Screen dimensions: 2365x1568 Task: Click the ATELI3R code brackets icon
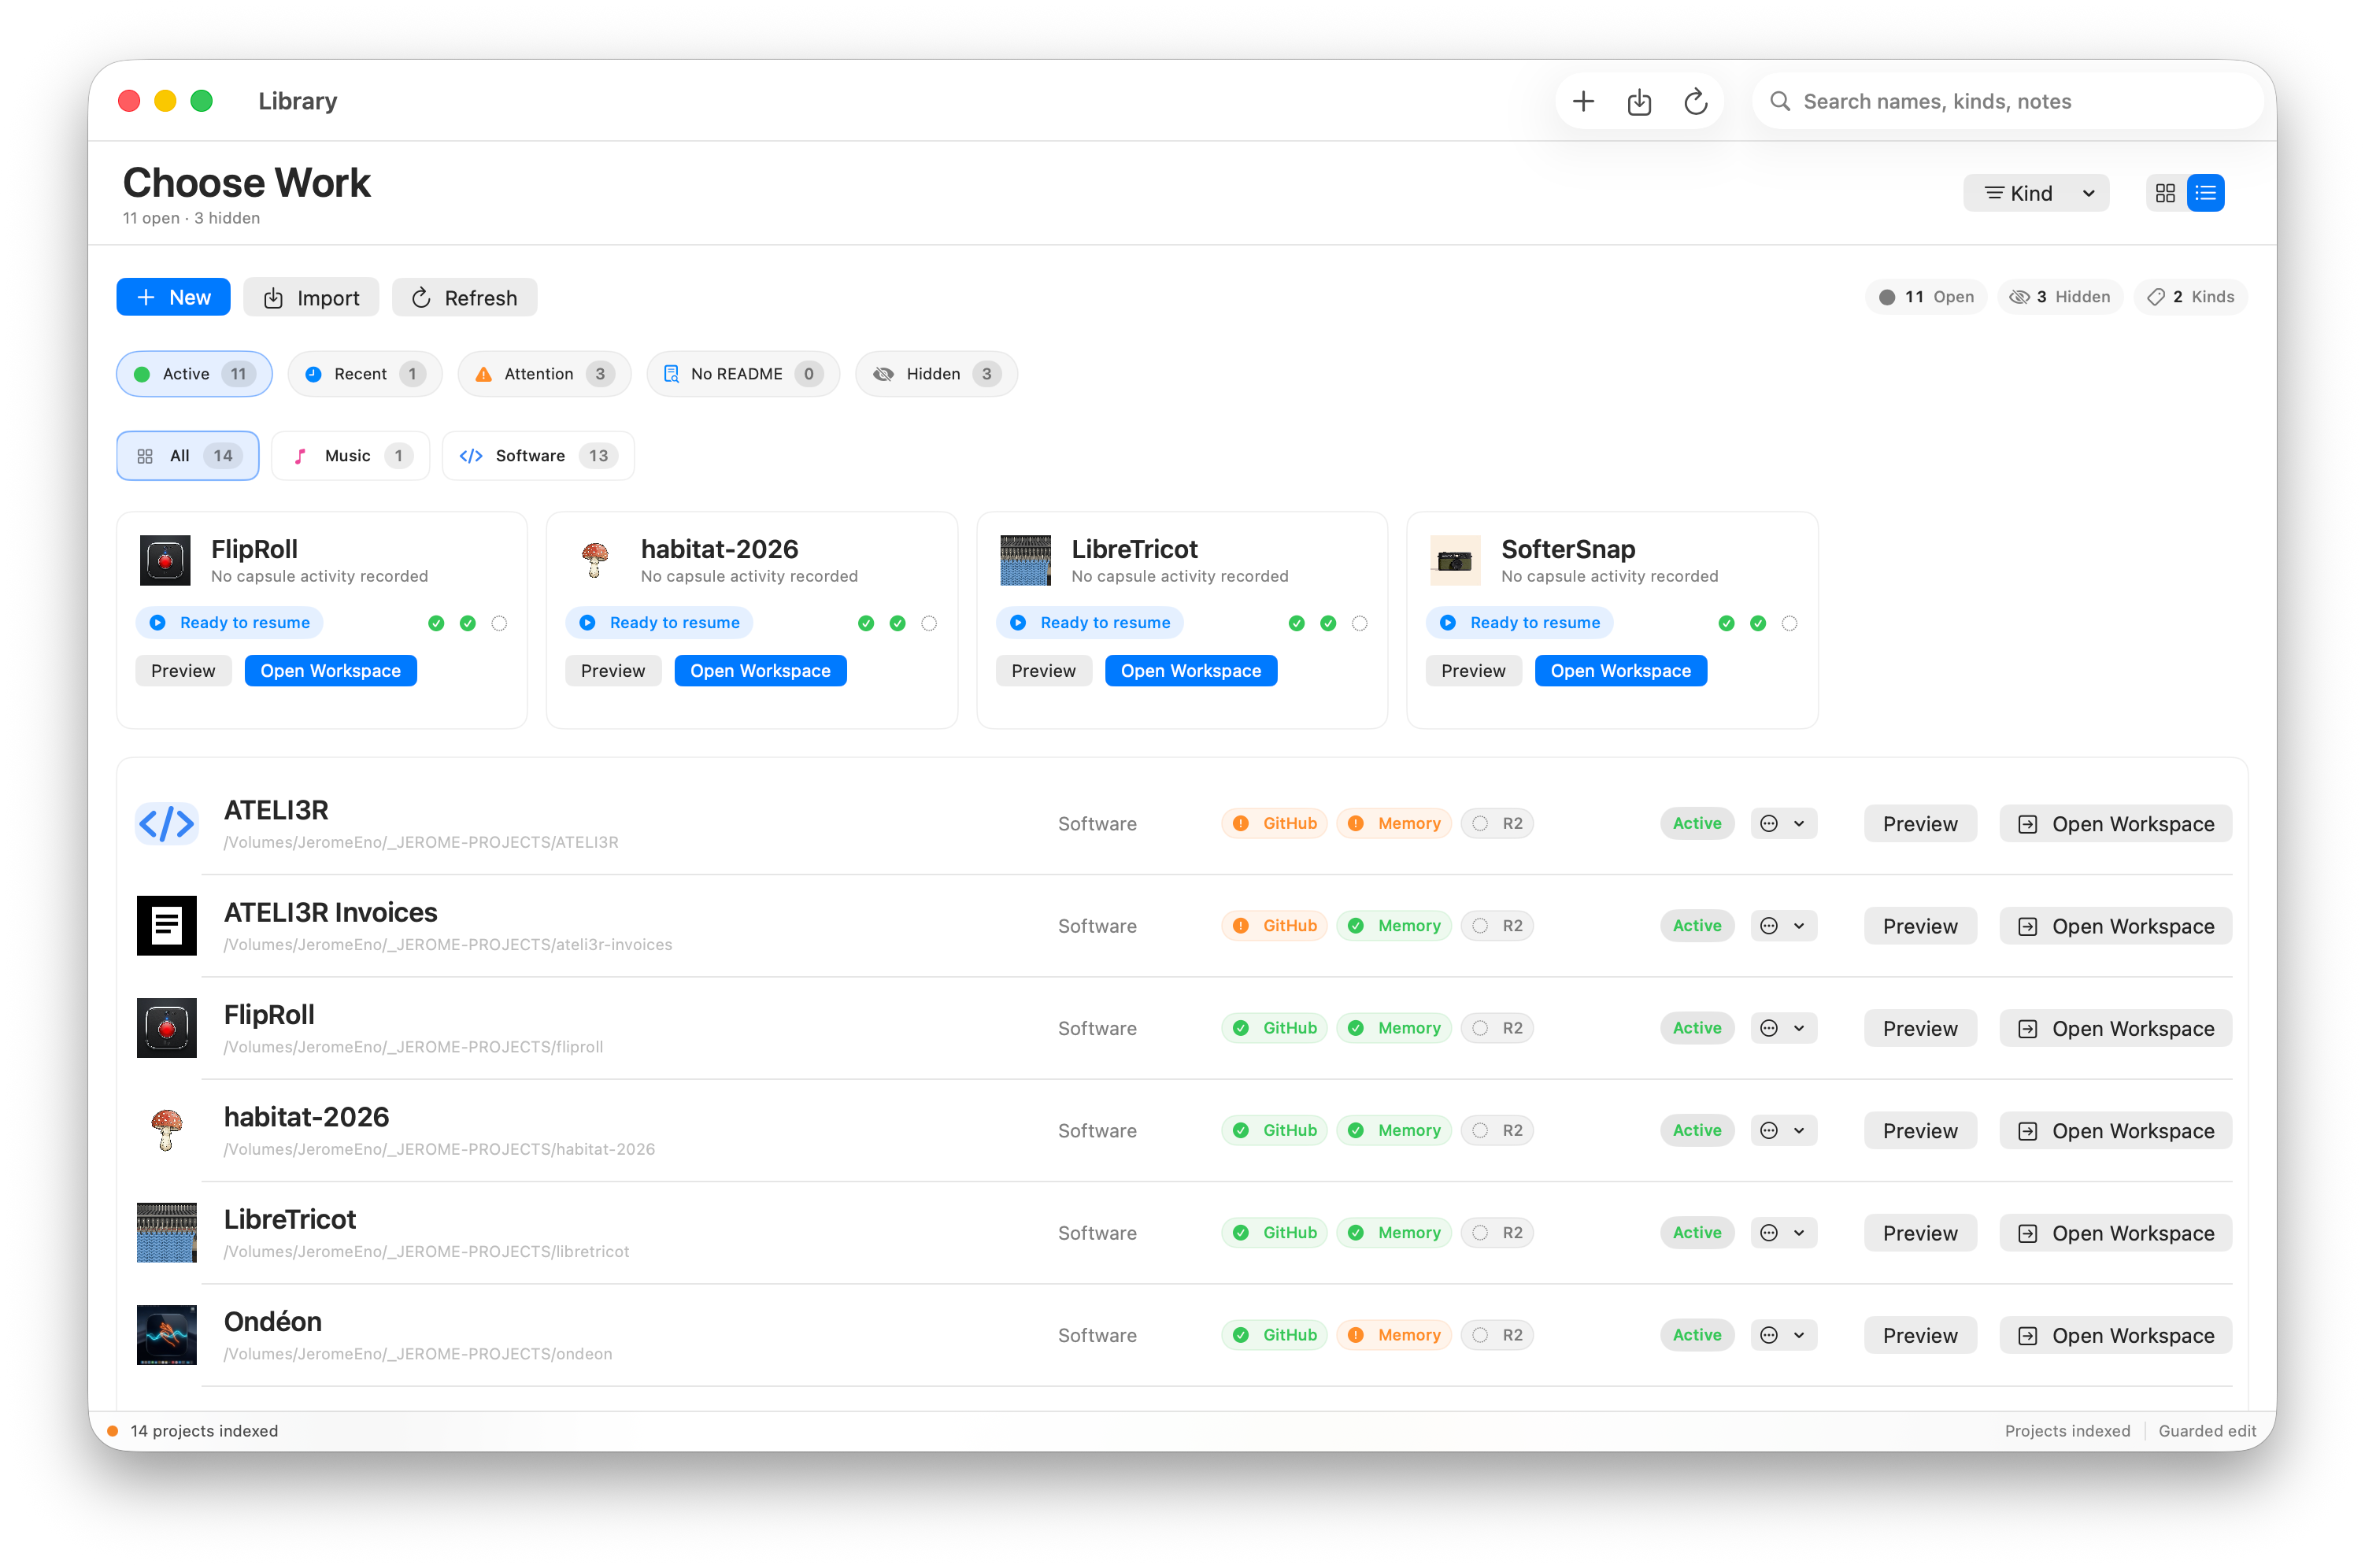[x=166, y=824]
